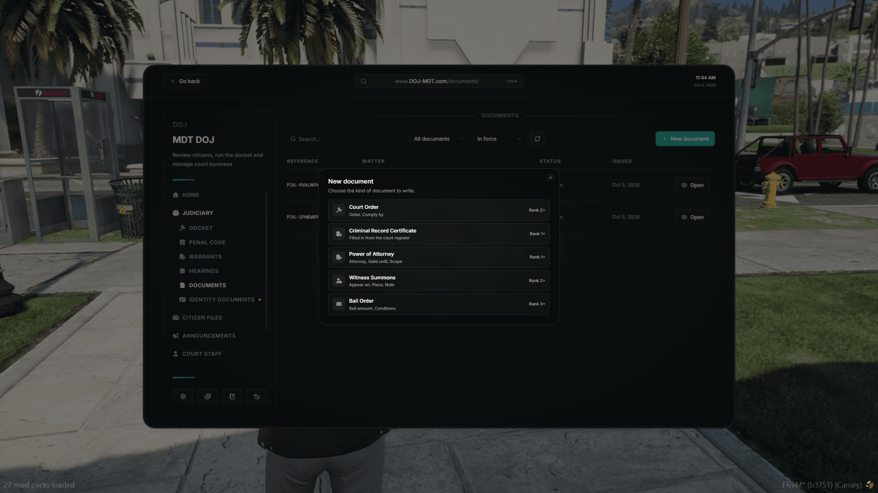Click the Issued column header
878x493 pixels.
point(622,161)
